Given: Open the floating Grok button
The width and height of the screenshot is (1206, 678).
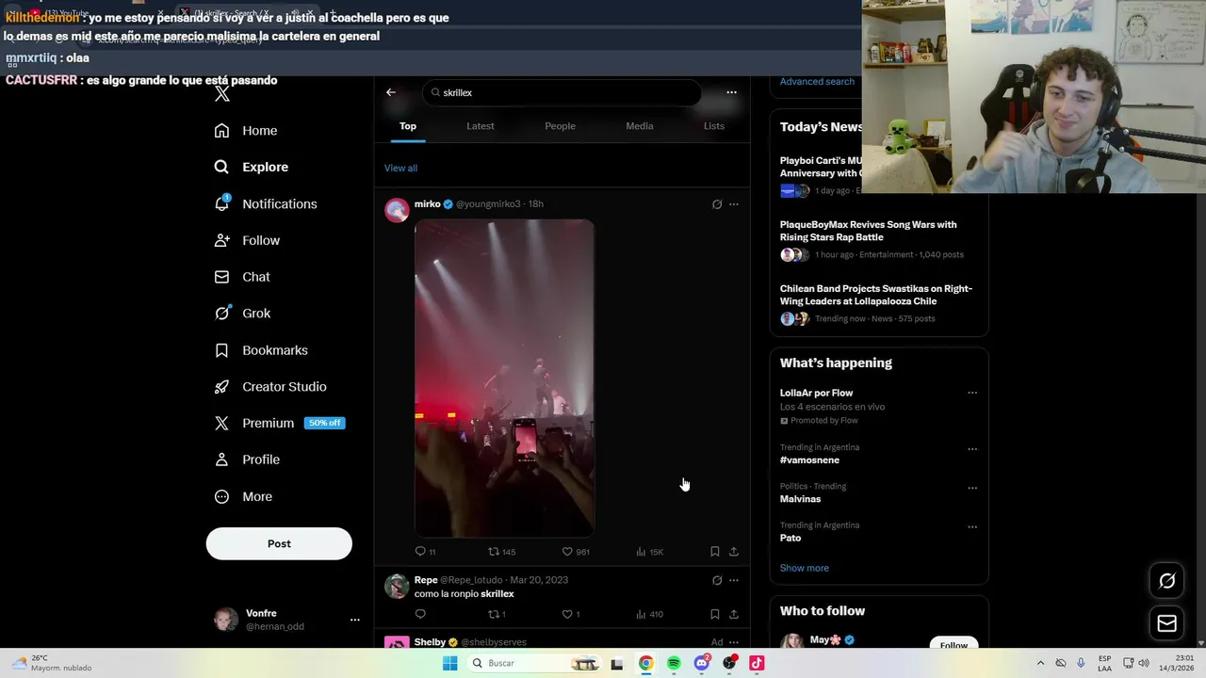Looking at the screenshot, I should [1167, 581].
